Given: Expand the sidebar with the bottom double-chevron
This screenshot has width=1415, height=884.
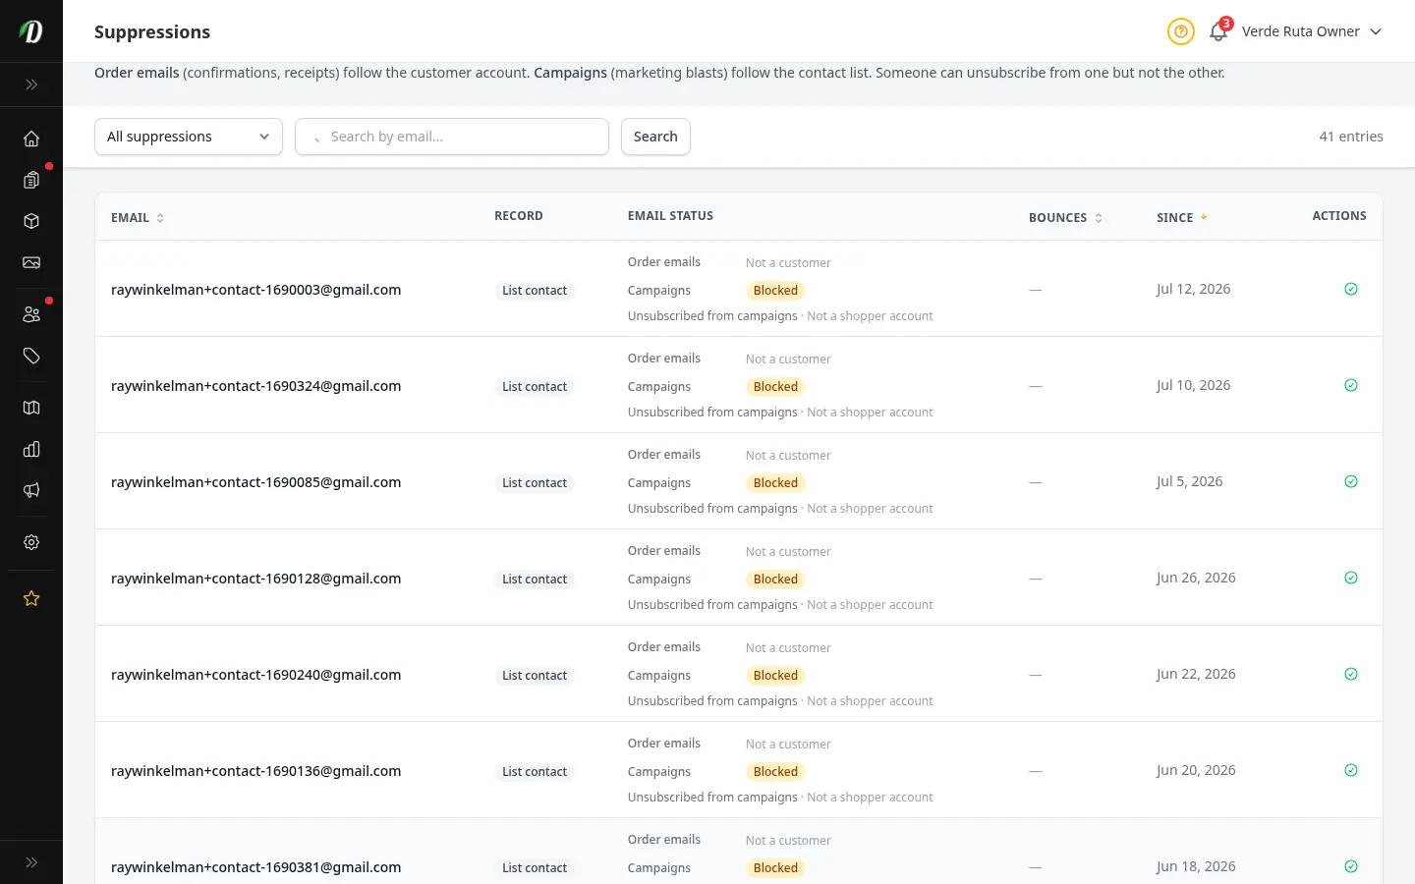Looking at the screenshot, I should pyautogui.click(x=31, y=862).
